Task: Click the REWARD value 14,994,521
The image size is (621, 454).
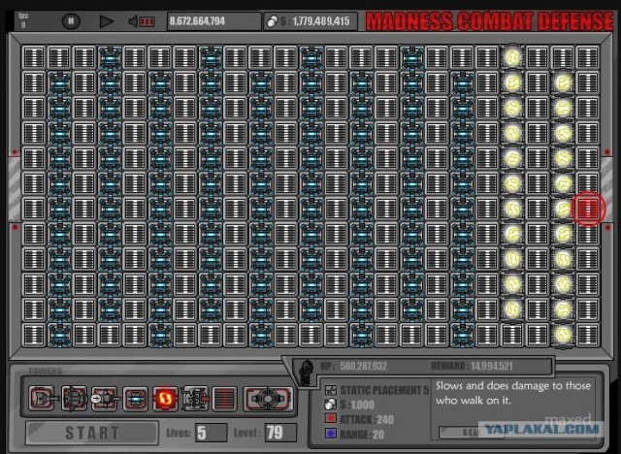Action: click(x=492, y=366)
